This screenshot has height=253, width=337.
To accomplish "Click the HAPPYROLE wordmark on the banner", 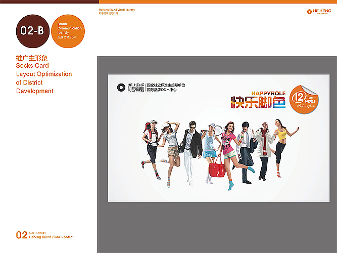I will point(268,93).
